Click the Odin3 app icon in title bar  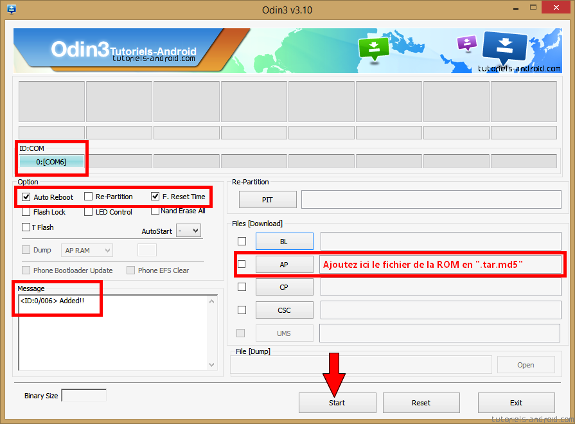[x=12, y=9]
